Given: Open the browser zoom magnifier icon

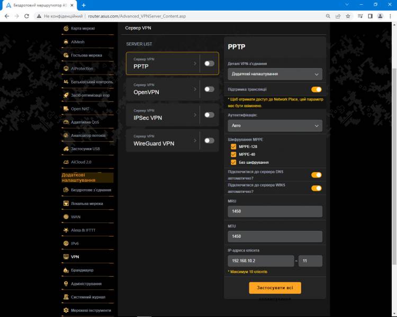Looking at the screenshot, I should (x=328, y=16).
